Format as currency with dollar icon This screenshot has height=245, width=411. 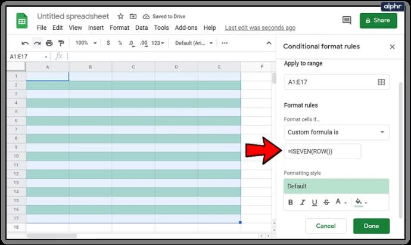click(108, 43)
